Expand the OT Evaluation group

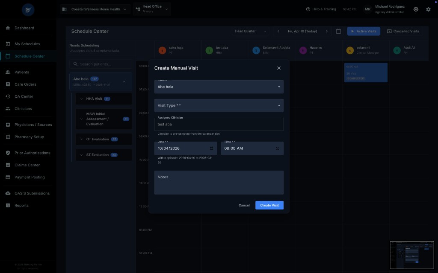point(104,139)
